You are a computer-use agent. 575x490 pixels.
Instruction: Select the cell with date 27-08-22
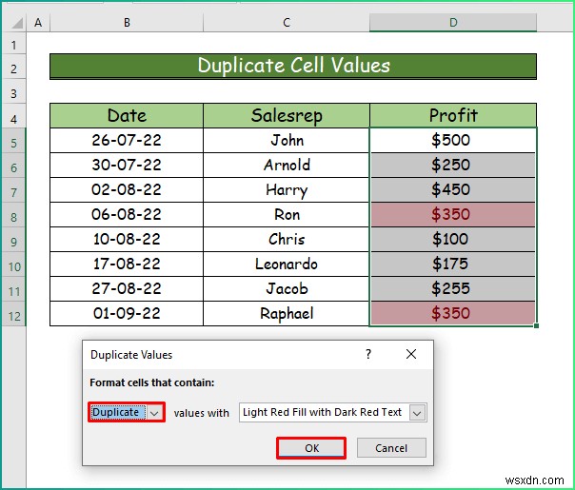[127, 289]
